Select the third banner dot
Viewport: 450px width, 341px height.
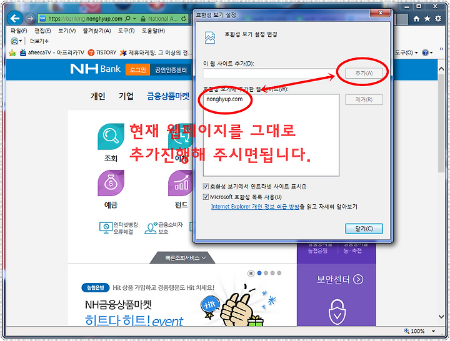click(272, 273)
